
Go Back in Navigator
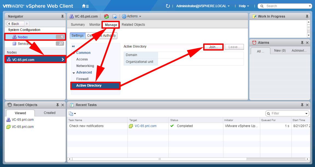[x=15, y=24]
